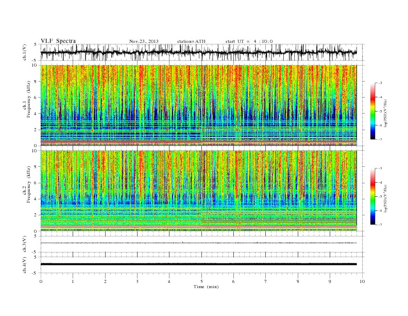
Task: Click the ch.1 color scale bar
Action: pyautogui.click(x=372, y=111)
